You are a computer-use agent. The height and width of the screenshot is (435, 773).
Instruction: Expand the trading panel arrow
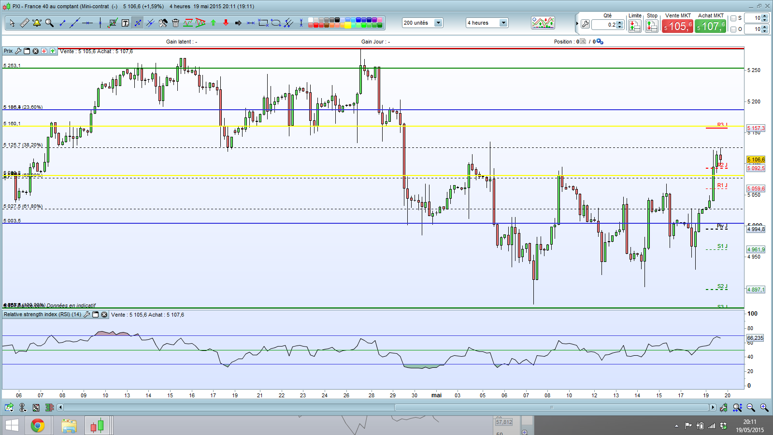(577, 24)
